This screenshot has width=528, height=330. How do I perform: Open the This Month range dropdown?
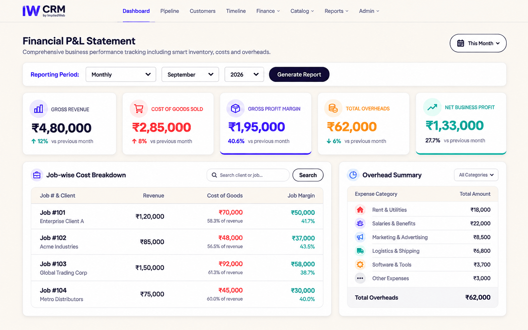pos(478,43)
